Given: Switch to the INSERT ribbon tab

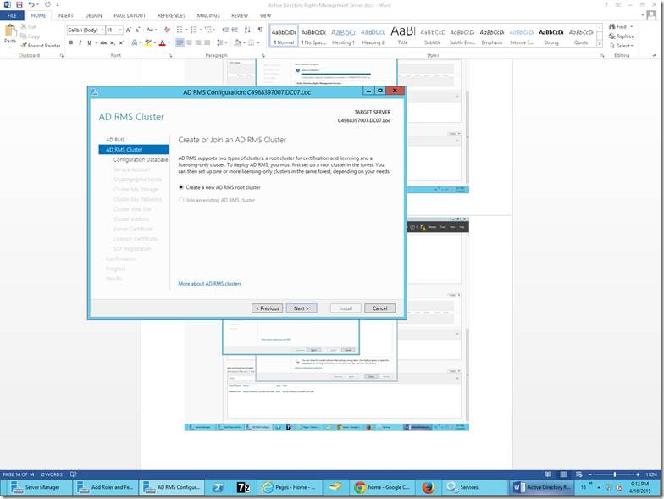Looking at the screenshot, I should click(65, 15).
